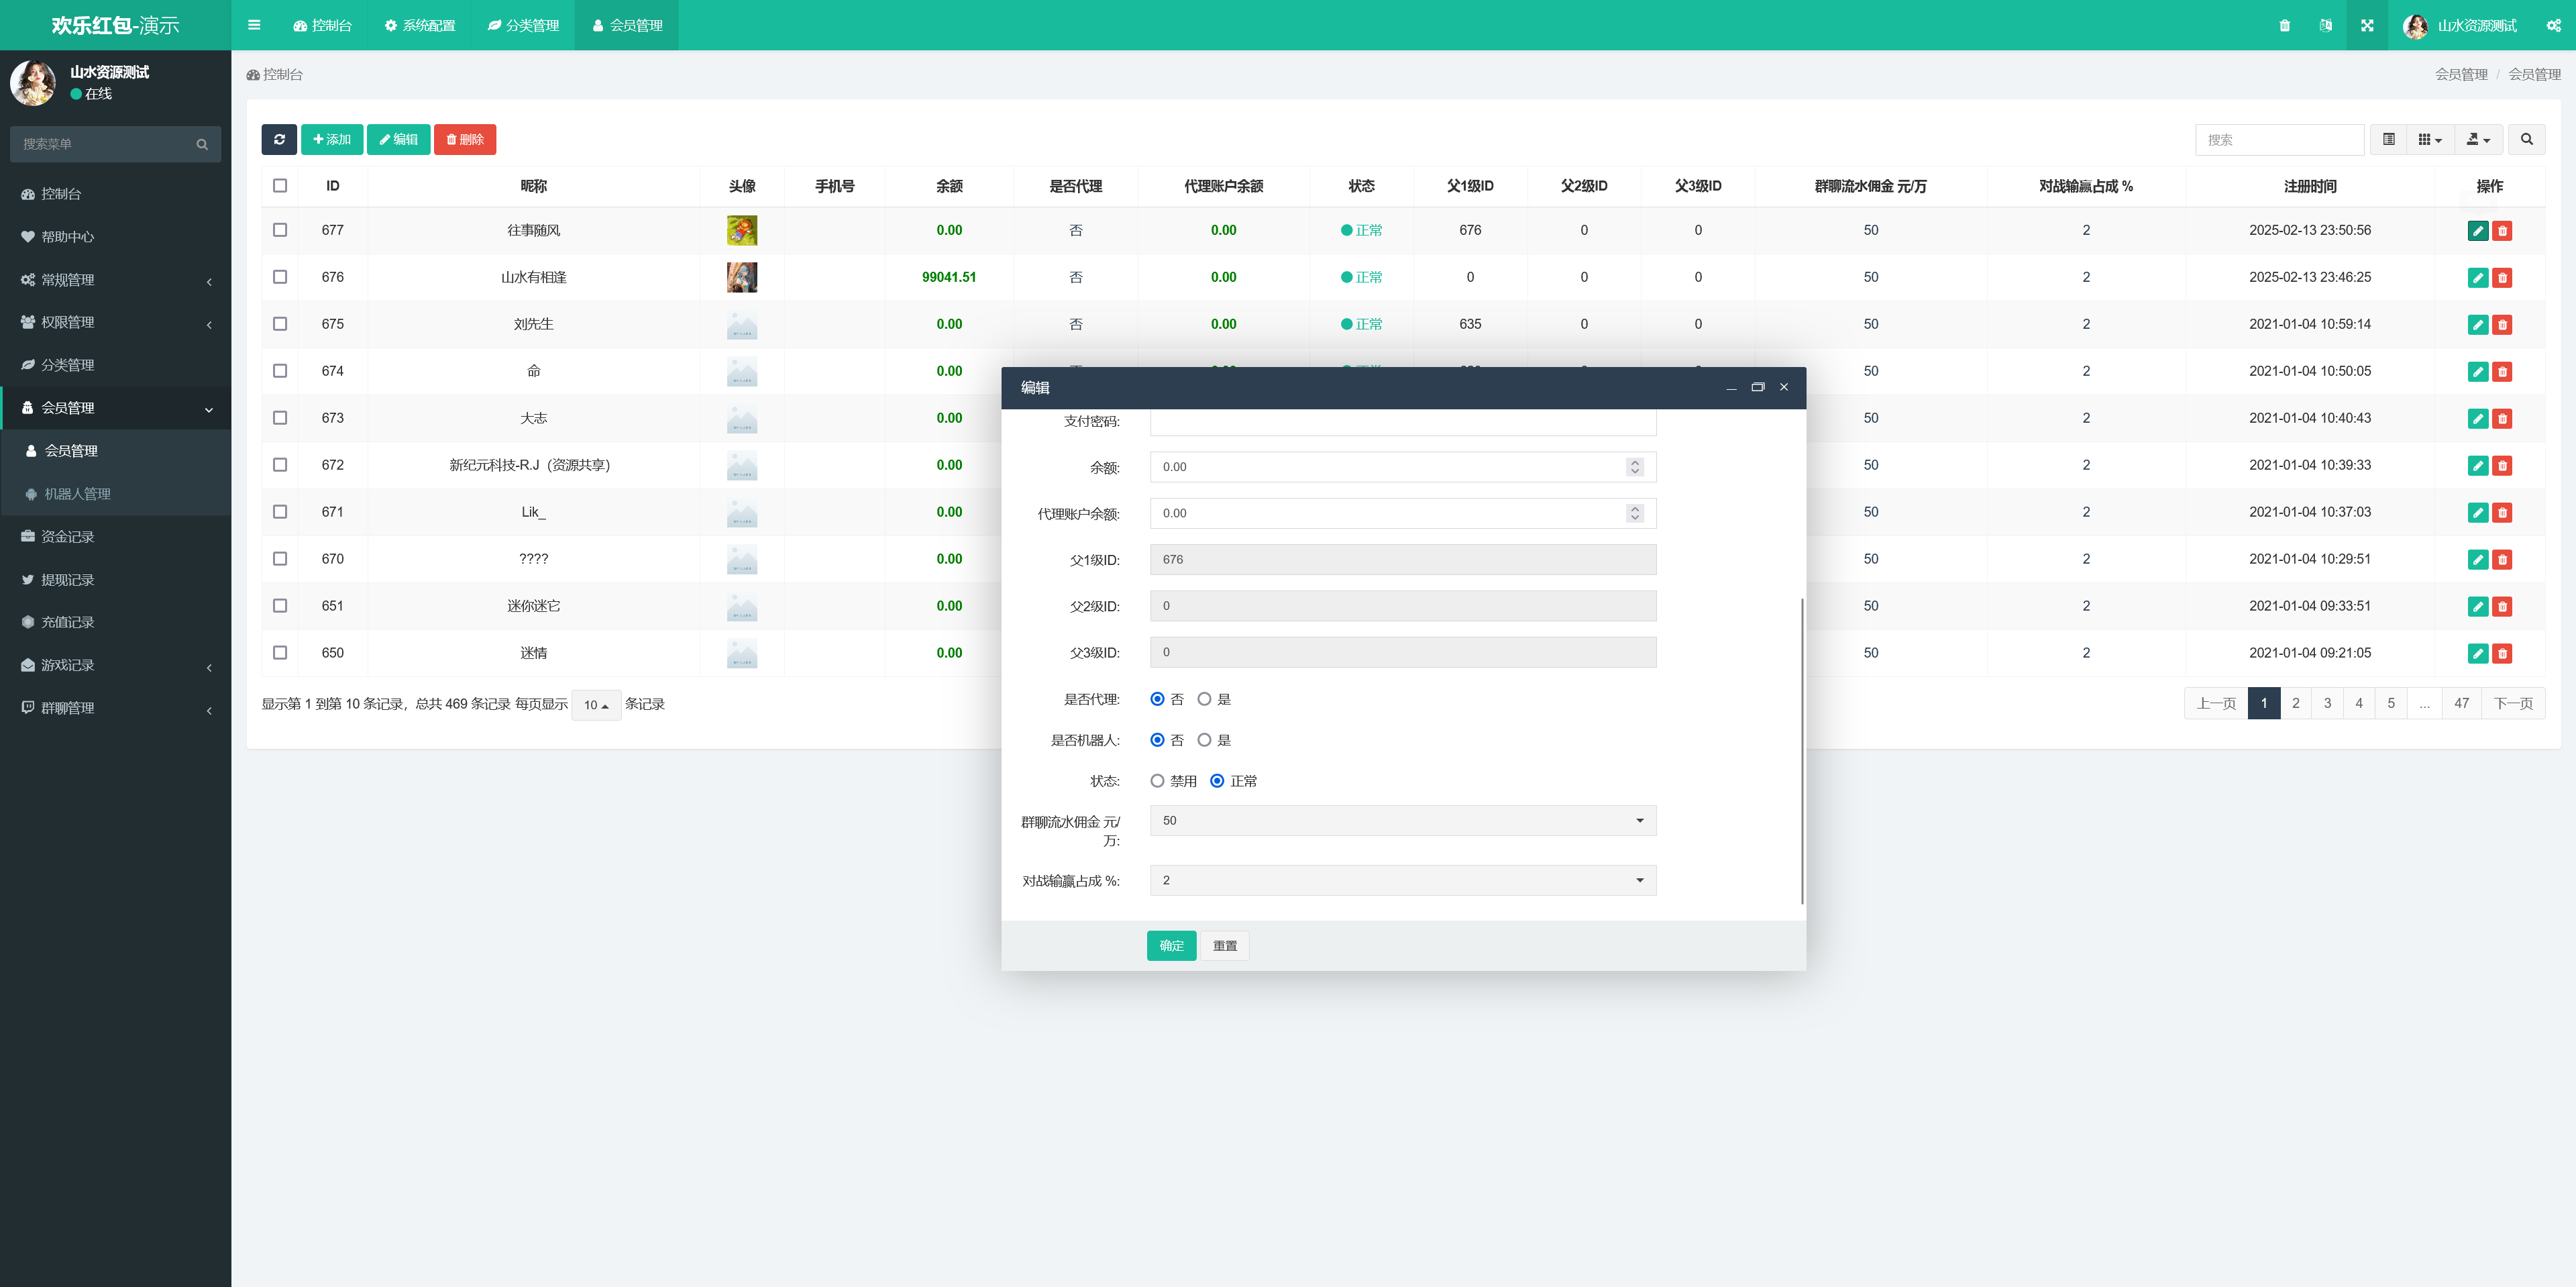Click the trash icon in top header
Image resolution: width=2576 pixels, height=1287 pixels.
tap(2284, 25)
